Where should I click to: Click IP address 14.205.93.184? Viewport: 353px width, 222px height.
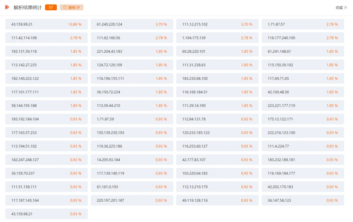(108, 160)
